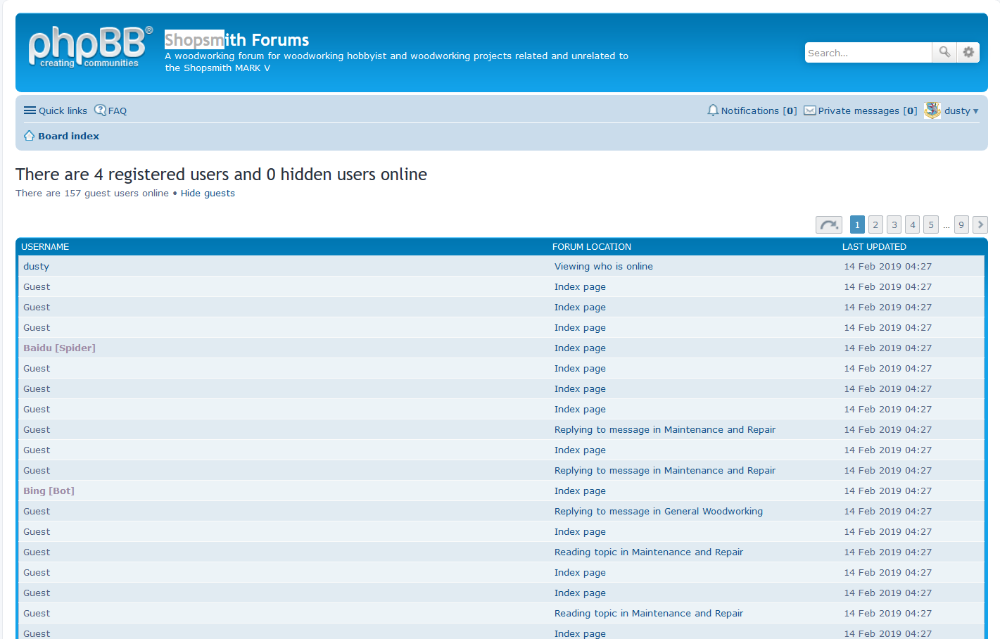Screen dimensions: 1000x639
Task: Sort by Last Updated column header
Action: coord(874,247)
